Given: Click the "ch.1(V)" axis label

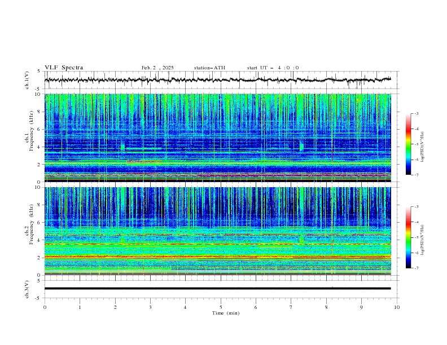Looking at the screenshot, I should [x=27, y=80].
